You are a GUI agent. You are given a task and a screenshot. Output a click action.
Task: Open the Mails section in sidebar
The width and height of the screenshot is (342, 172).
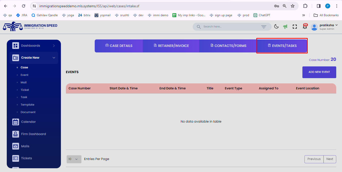tap(25, 146)
